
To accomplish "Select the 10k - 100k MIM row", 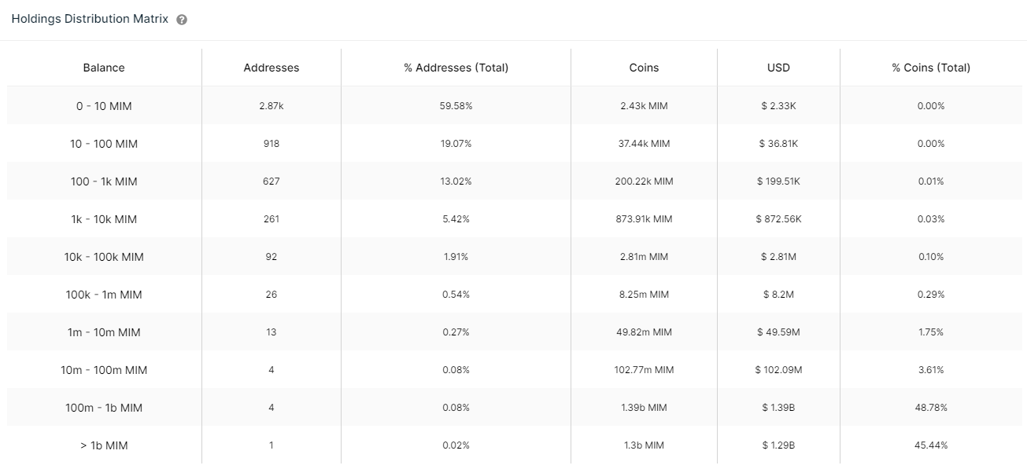I will tap(104, 257).
